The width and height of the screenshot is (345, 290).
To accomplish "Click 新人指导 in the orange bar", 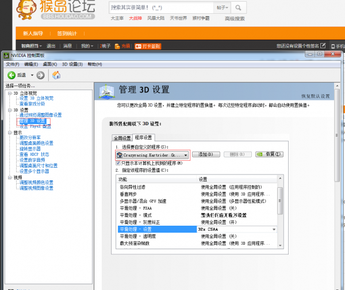I will click(x=33, y=33).
